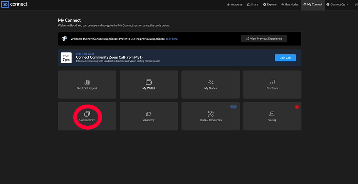The image size is (358, 184).
Task: Open the Academy graduation cap card icon
Action: point(149,114)
